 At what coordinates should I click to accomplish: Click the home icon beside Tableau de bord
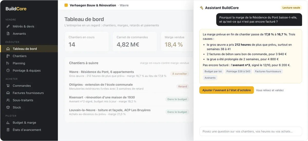tap(8, 49)
